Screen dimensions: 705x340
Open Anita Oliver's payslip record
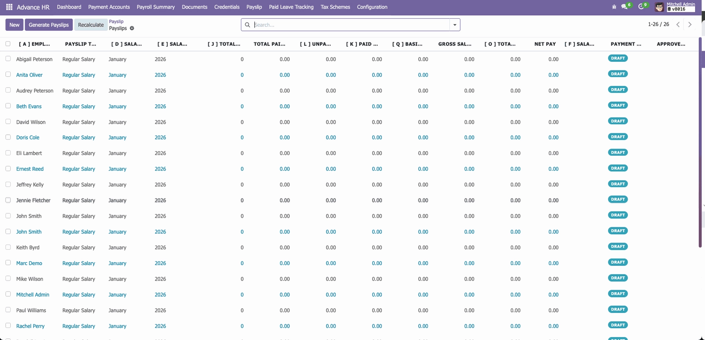tap(29, 75)
